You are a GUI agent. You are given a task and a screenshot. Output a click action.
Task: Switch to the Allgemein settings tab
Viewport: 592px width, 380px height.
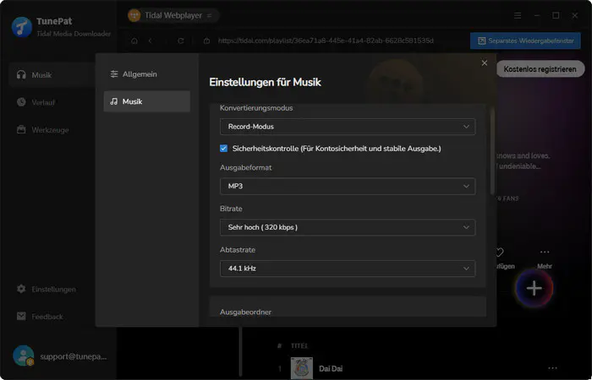pyautogui.click(x=146, y=74)
